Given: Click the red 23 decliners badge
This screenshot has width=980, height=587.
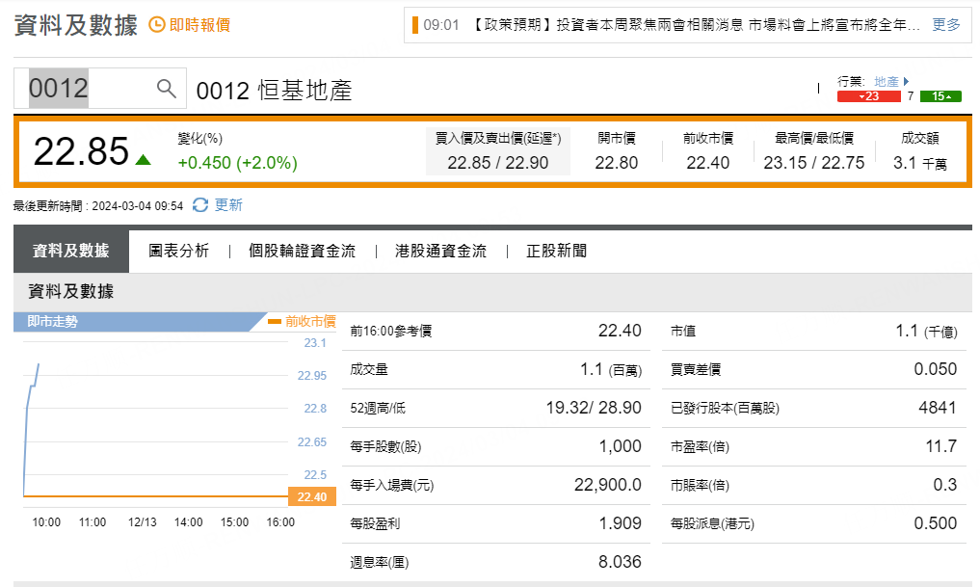Looking at the screenshot, I should click(869, 96).
